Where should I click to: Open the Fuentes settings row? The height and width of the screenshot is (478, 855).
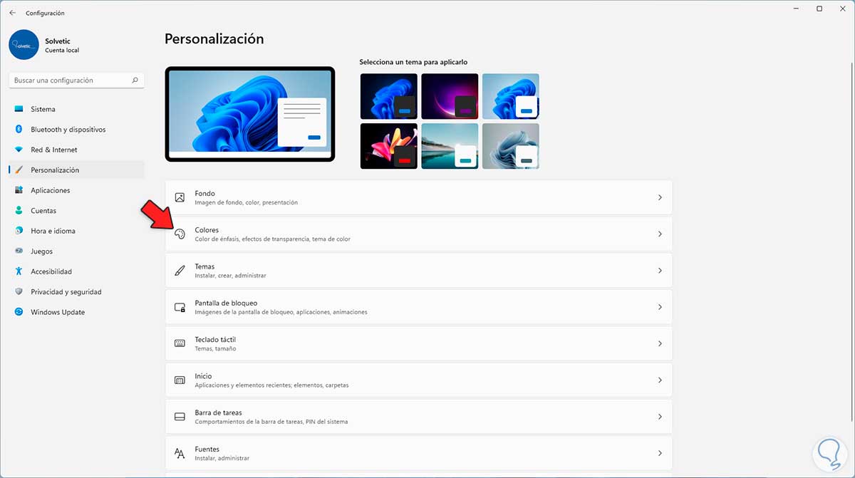419,453
